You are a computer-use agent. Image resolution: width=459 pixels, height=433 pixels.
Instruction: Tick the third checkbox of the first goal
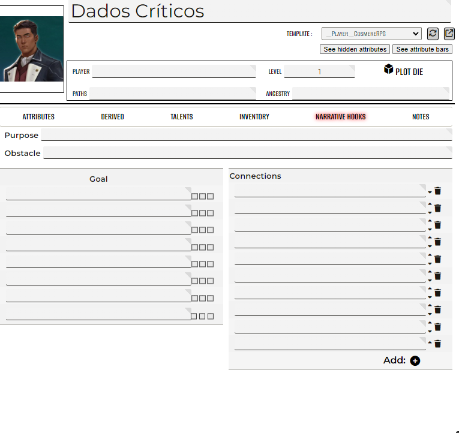(x=210, y=196)
